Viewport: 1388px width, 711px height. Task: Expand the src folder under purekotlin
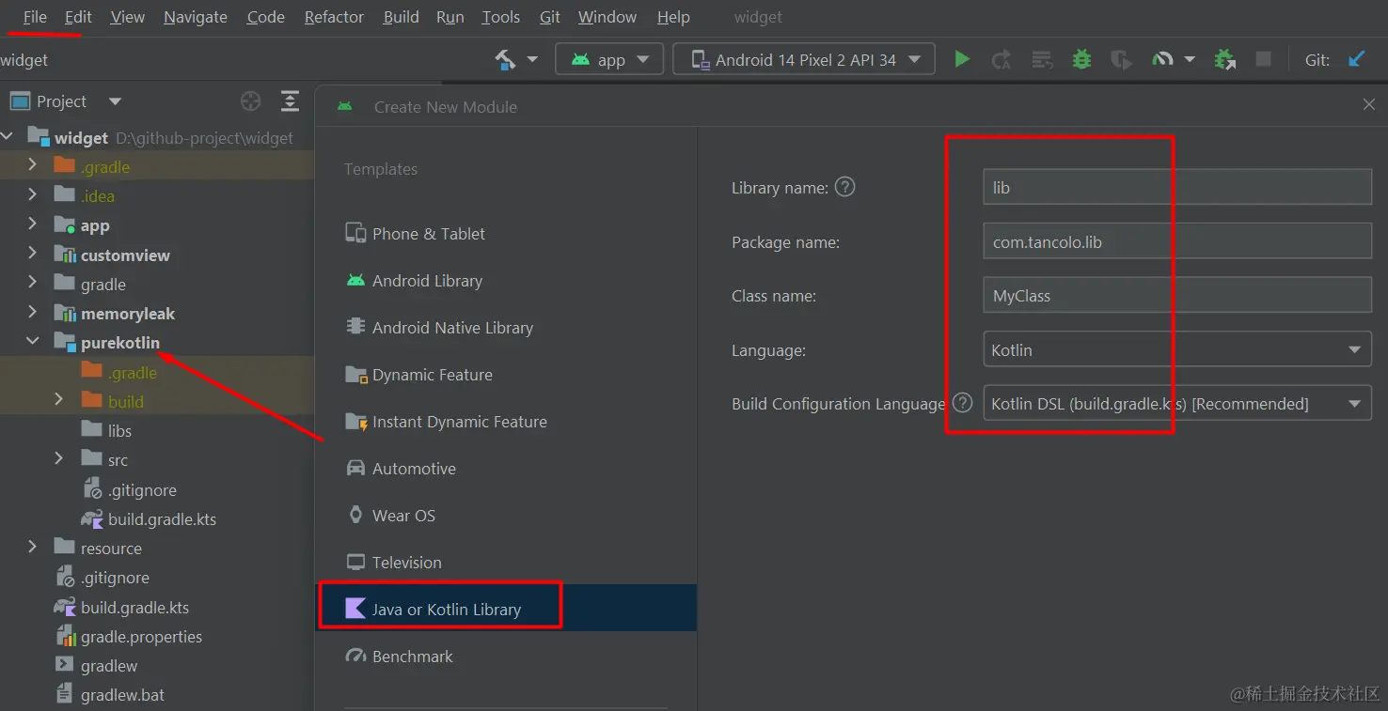tap(59, 459)
